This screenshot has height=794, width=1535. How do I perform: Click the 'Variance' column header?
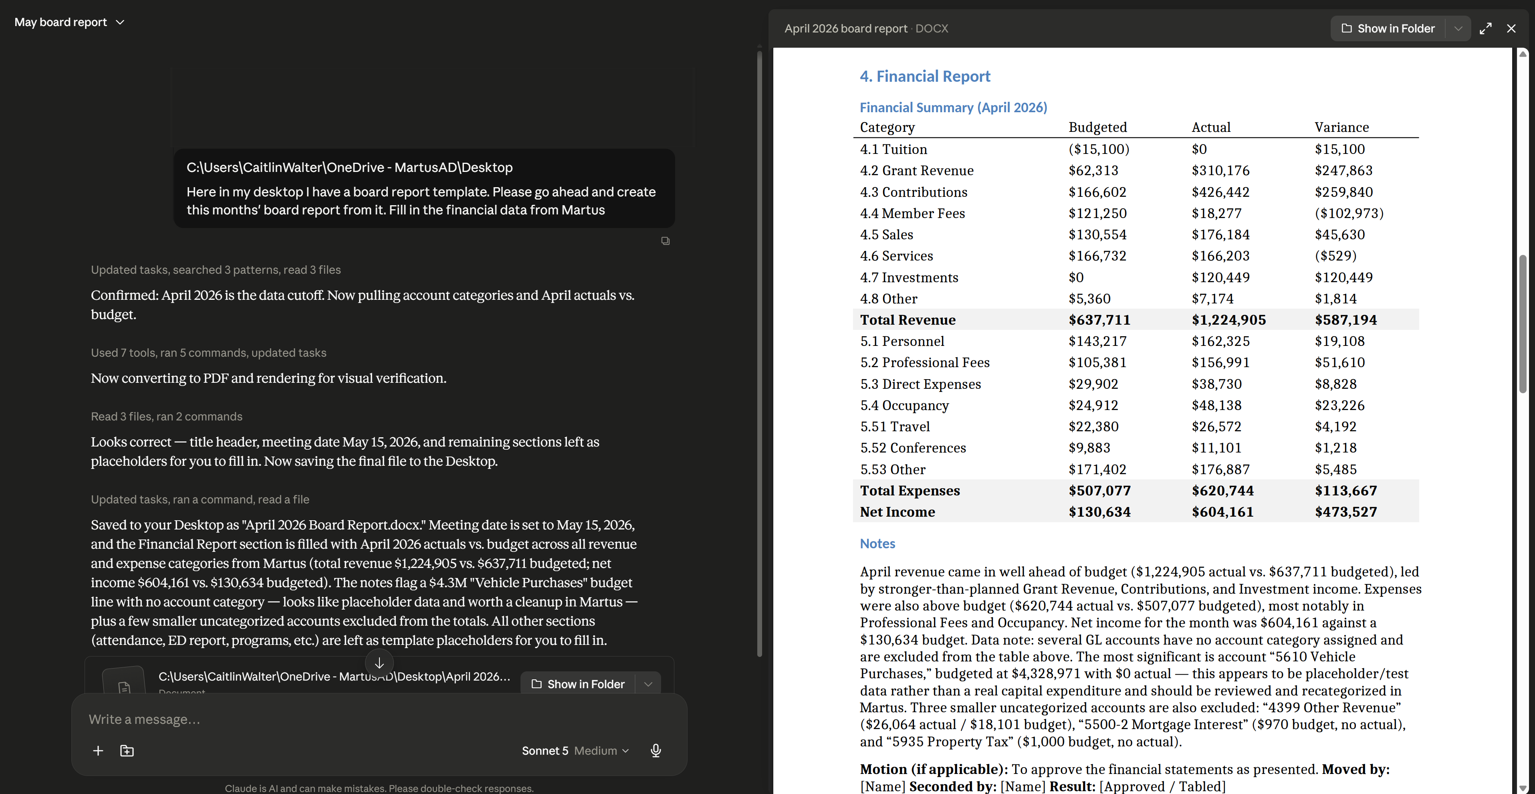click(x=1341, y=127)
